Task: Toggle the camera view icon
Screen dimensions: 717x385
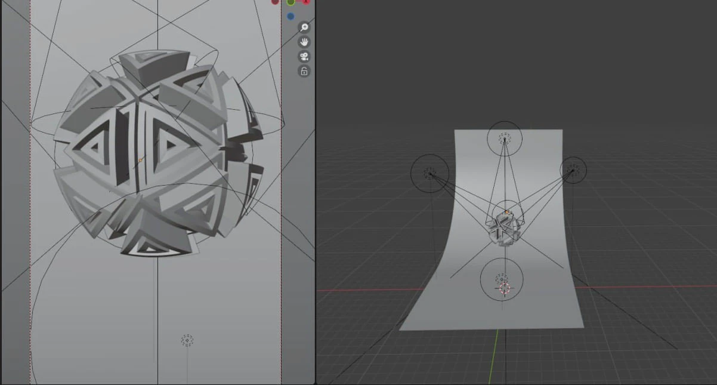Action: click(304, 57)
